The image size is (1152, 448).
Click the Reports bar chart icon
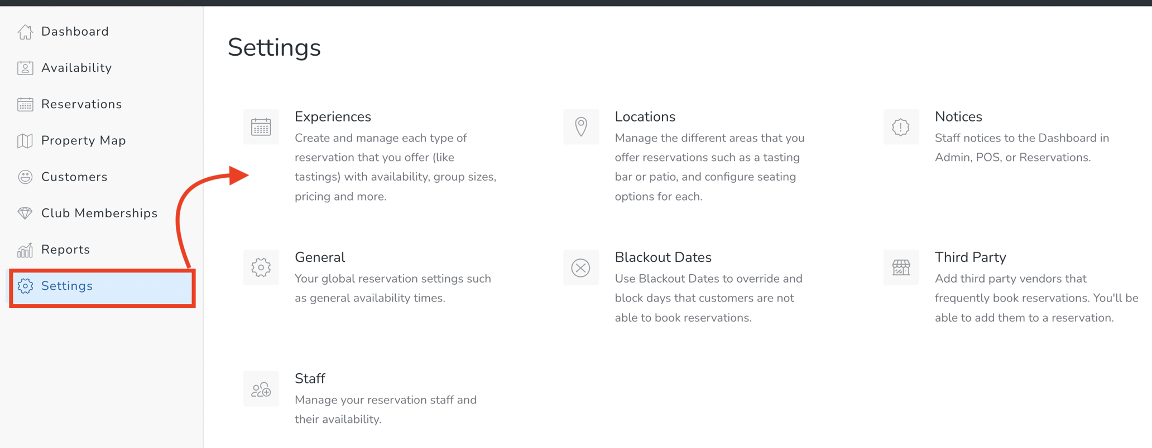point(25,249)
